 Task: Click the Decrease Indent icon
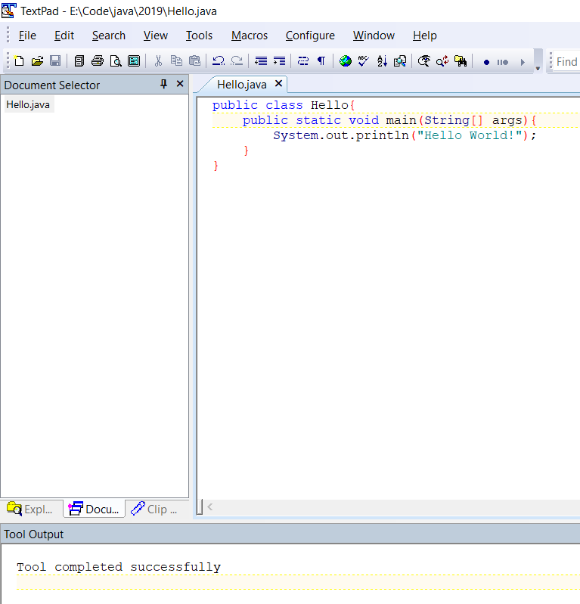coord(261,61)
